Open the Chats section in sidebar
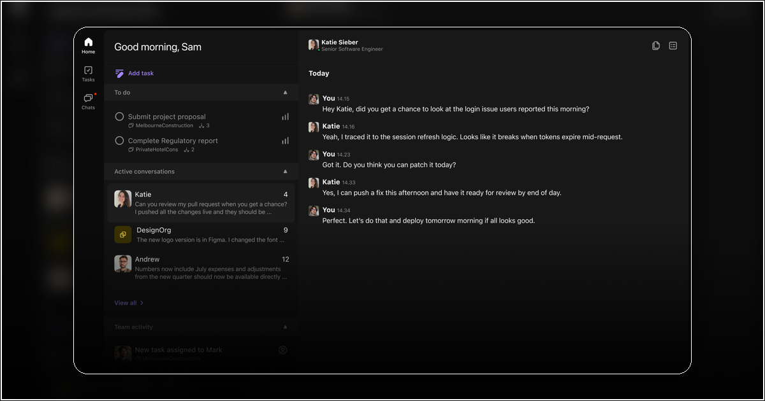 point(88,102)
